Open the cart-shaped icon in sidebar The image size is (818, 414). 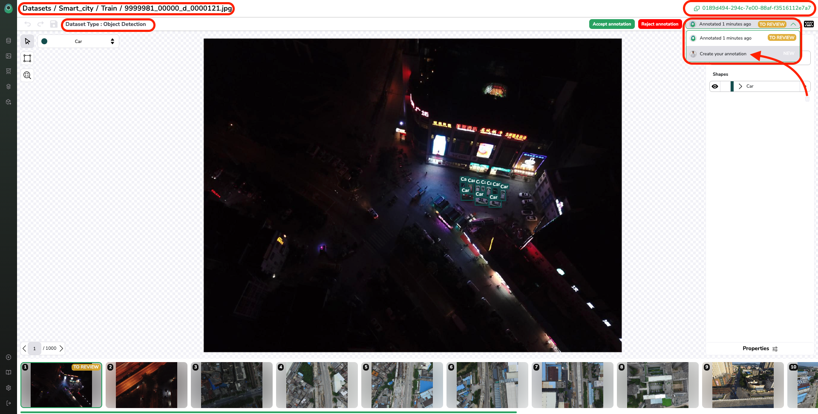(x=8, y=71)
